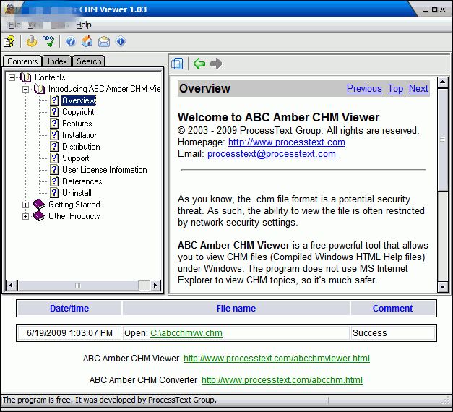Click the Support topic question-mark icon
Image resolution: width=453 pixels, height=412 pixels.
click(x=54, y=158)
